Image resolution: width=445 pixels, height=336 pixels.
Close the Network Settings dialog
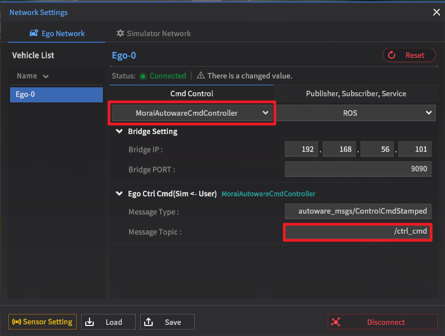click(436, 12)
